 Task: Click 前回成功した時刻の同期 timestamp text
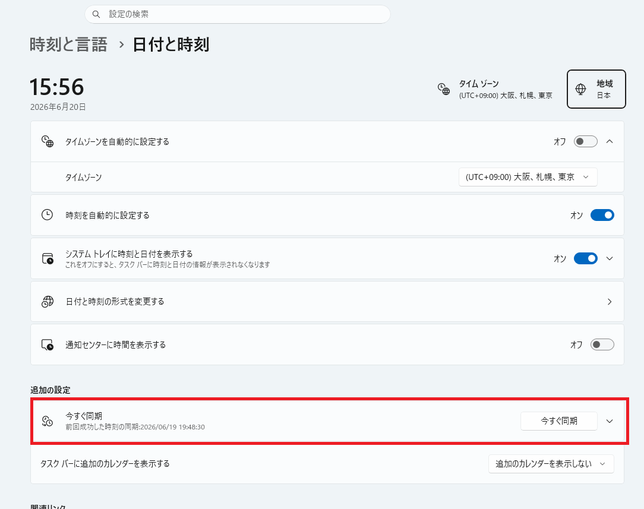click(135, 427)
